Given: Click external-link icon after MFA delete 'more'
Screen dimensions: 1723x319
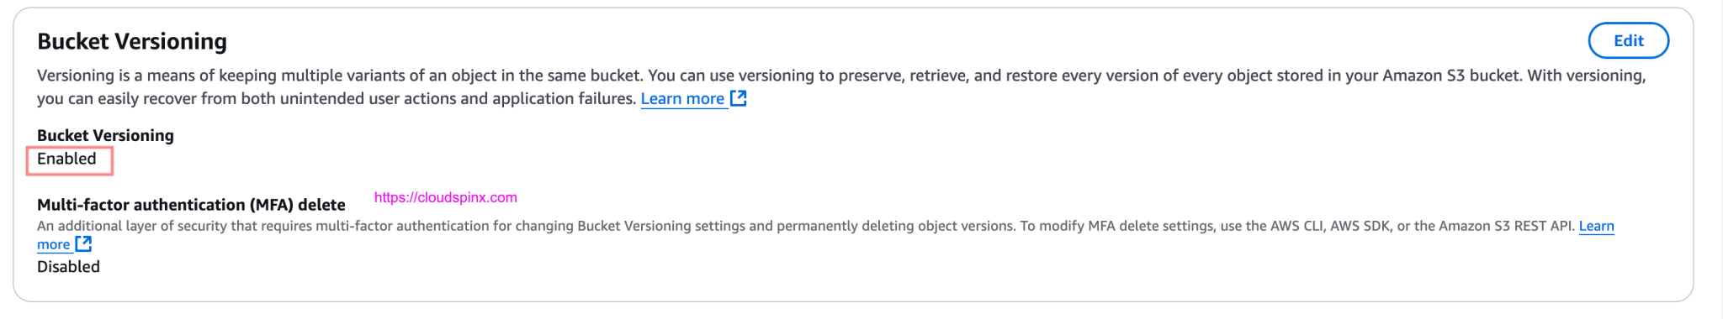Looking at the screenshot, I should pos(83,244).
